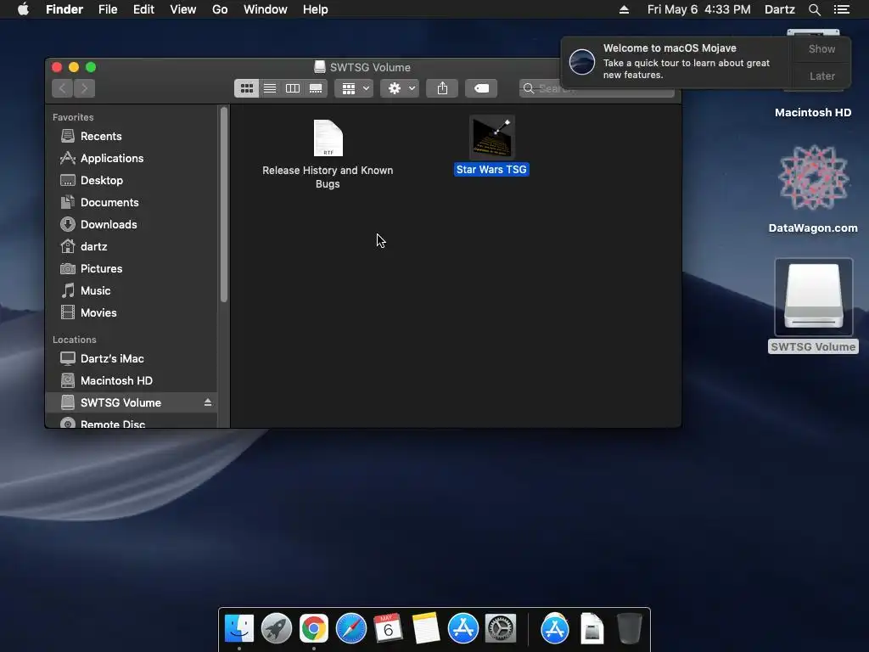
Task: Open System Preferences from the Dock
Action: tap(501, 629)
